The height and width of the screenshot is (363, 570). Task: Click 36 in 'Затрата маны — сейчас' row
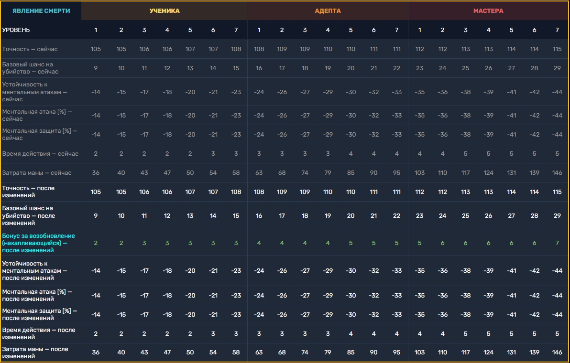click(x=96, y=173)
